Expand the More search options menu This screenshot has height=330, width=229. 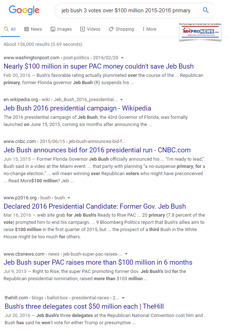[150, 29]
